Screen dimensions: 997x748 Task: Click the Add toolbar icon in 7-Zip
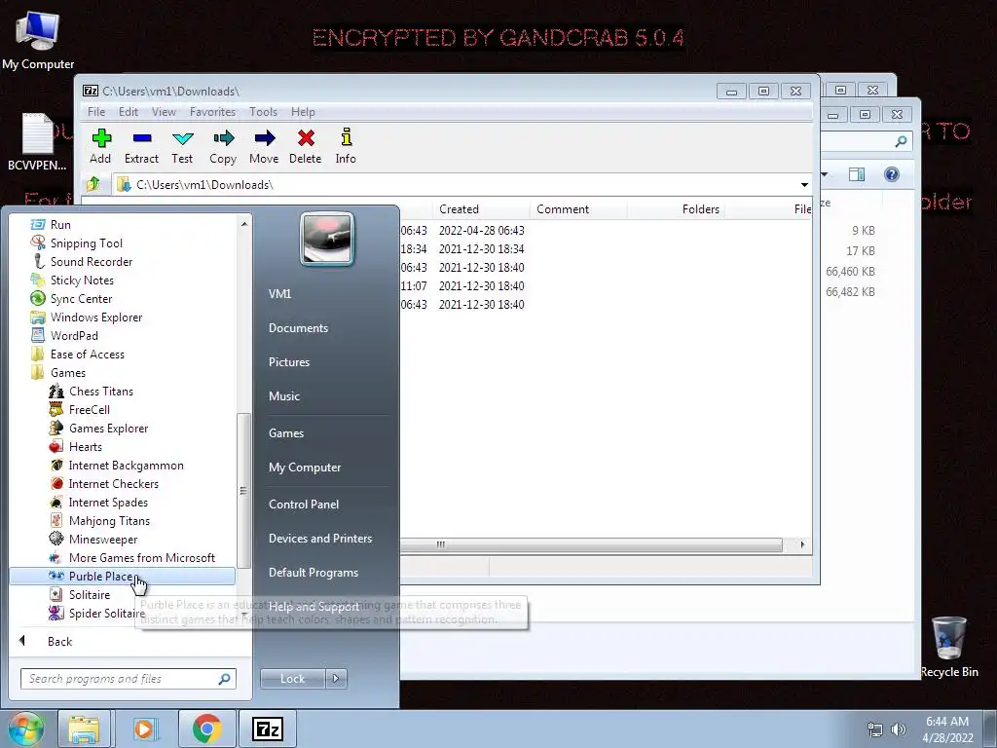pos(100,146)
